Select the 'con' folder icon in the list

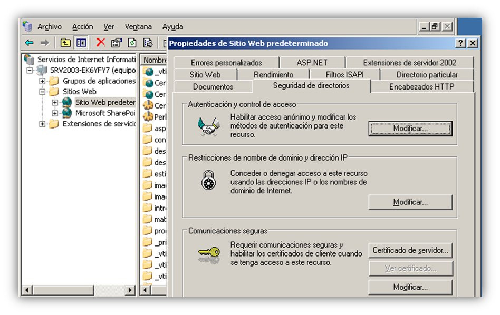[148, 140]
